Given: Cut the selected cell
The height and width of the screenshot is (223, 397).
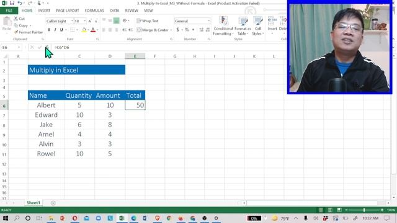Looking at the screenshot, I should tap(19, 19).
